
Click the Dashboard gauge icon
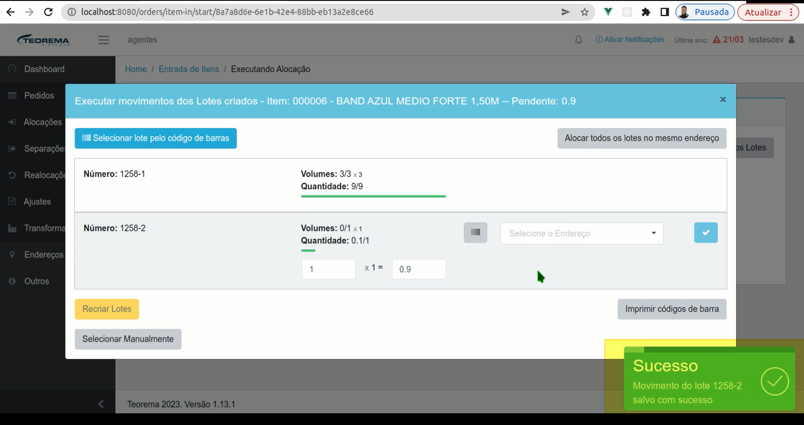coord(12,69)
